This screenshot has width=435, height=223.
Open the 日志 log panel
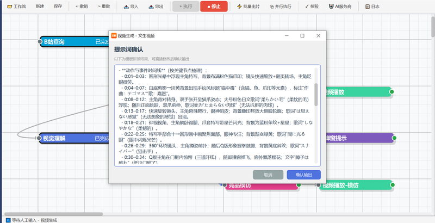(x=372, y=7)
